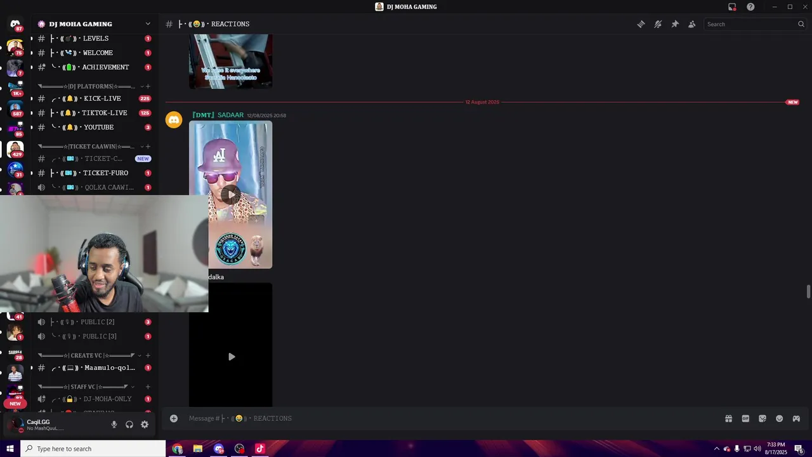Open server icon with 429 badge

click(15, 149)
